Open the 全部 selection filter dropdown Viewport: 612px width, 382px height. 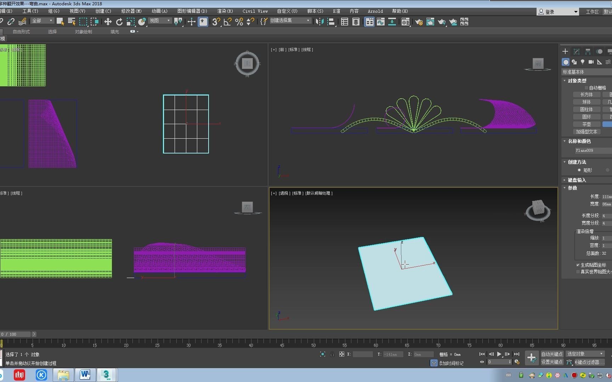tap(42, 21)
